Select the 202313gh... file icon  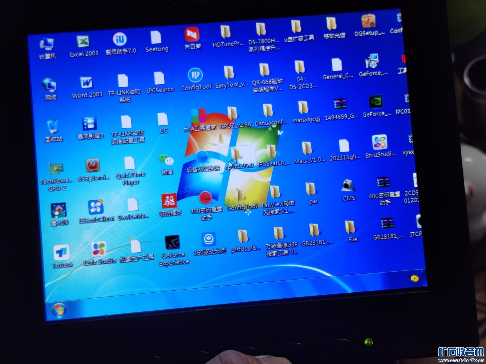[344, 146]
